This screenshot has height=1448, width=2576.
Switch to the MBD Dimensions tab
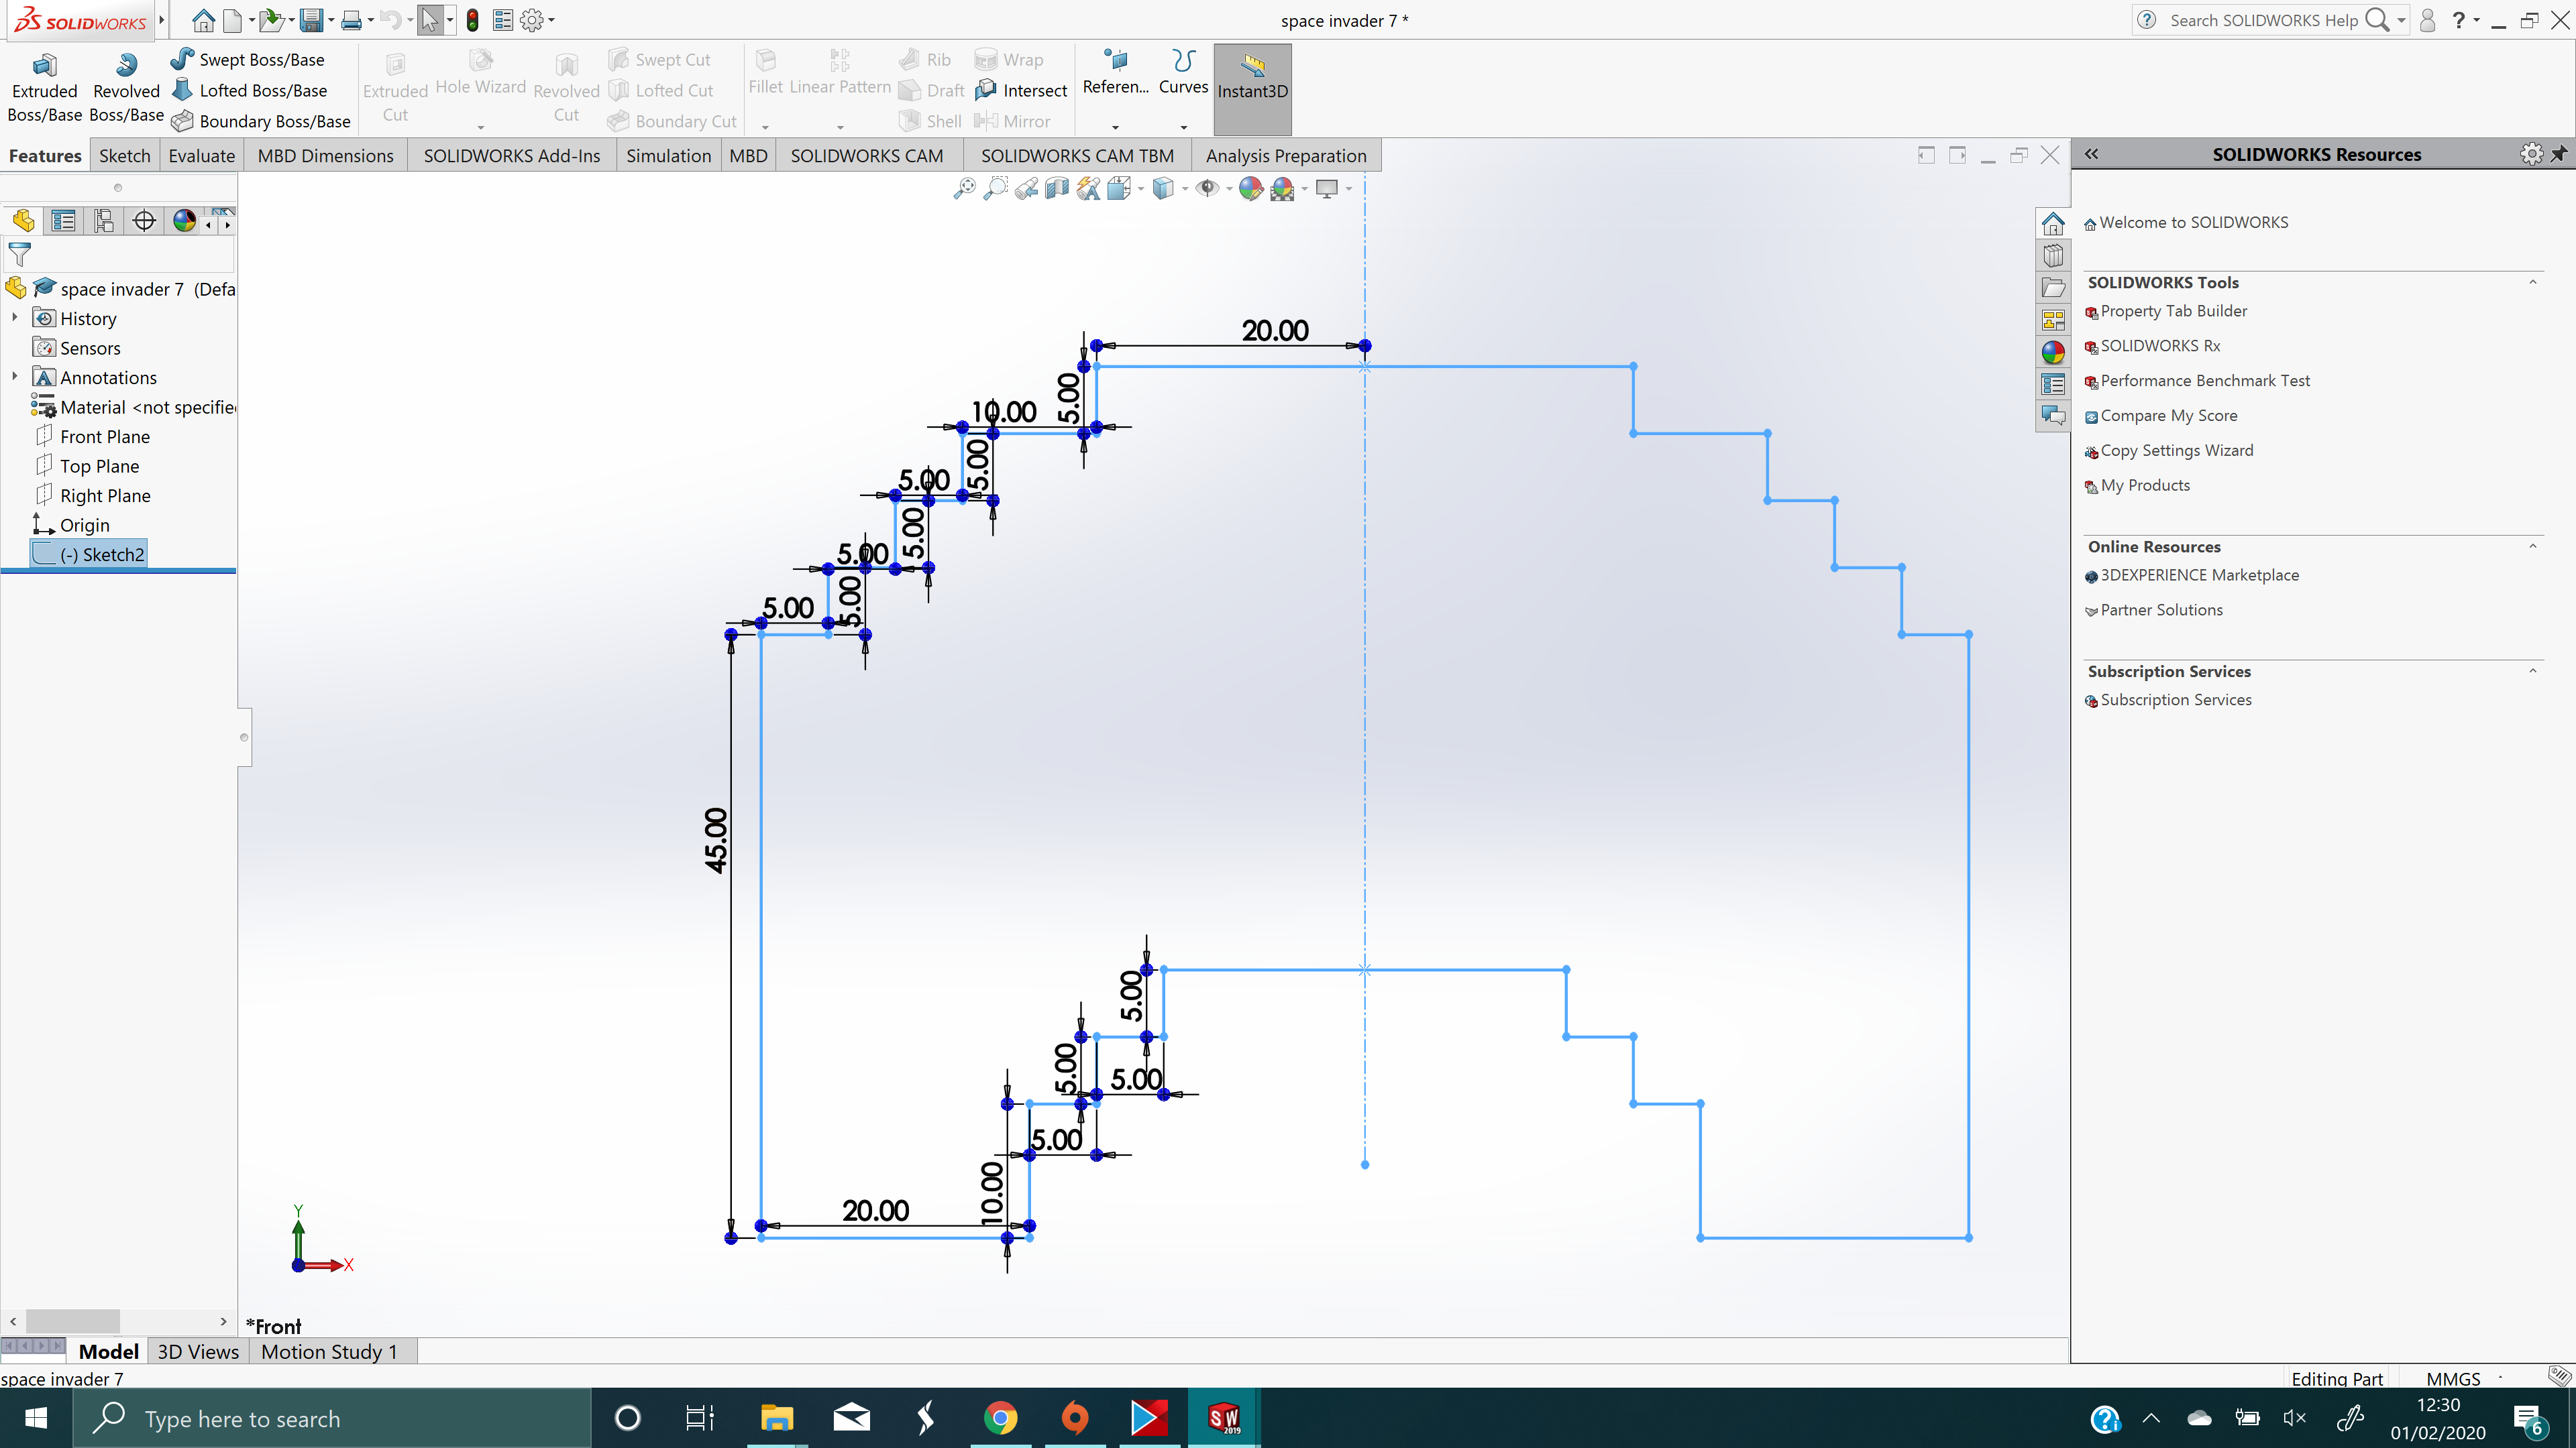326,156
